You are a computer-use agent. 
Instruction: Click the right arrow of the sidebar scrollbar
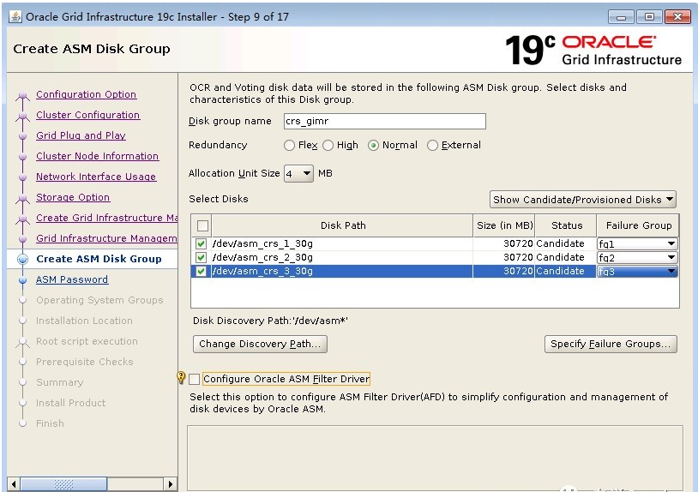click(170, 483)
